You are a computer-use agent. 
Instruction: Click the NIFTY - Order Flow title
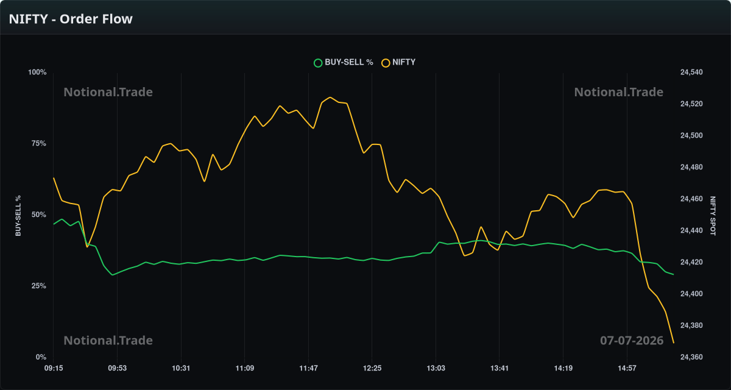coord(71,19)
